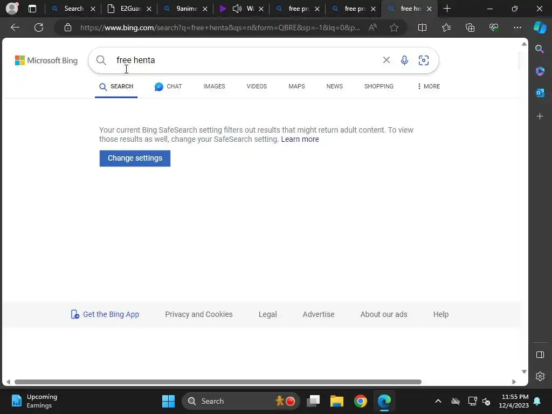552x414 pixels.
Task: Click the Bing search magnifier icon
Action: (101, 60)
